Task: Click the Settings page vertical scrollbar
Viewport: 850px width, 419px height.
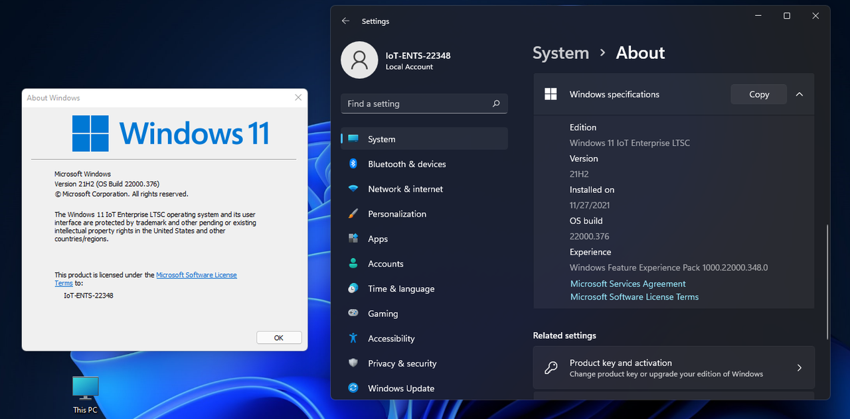Action: pos(827,281)
